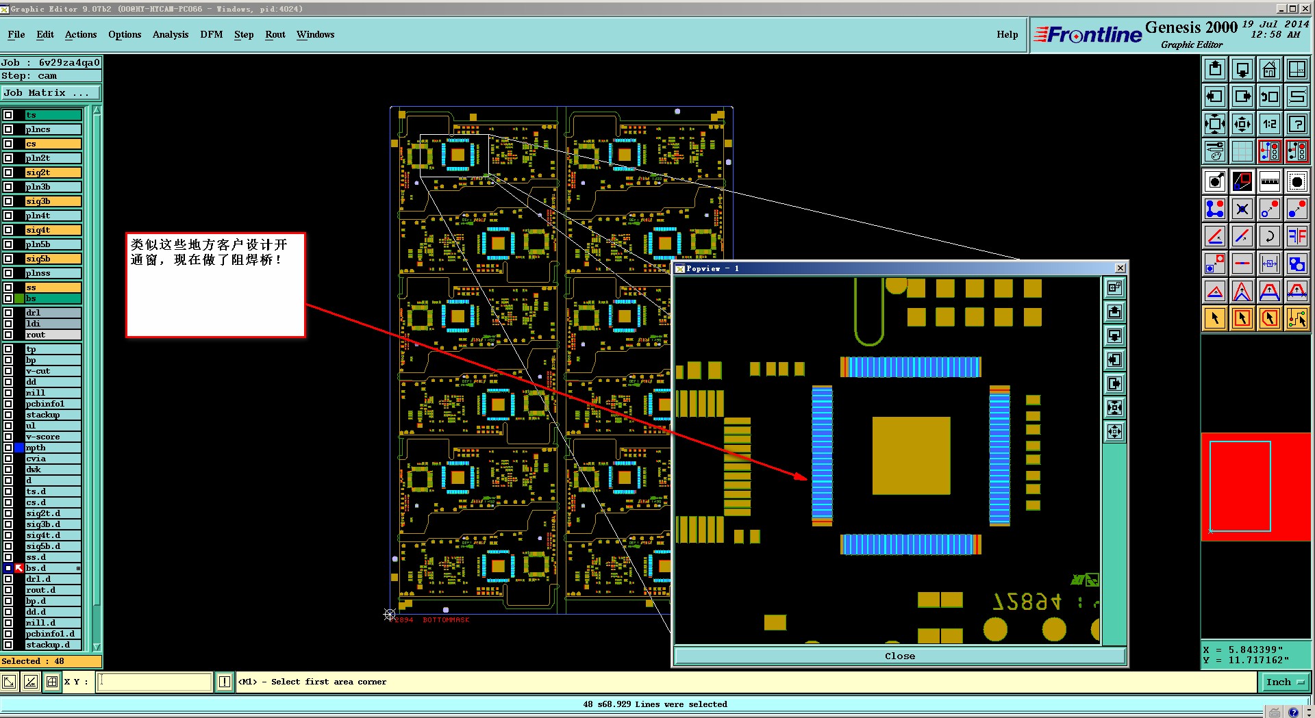The image size is (1315, 718).
Task: Click the red bs.d active layer marker
Action: pyautogui.click(x=19, y=568)
